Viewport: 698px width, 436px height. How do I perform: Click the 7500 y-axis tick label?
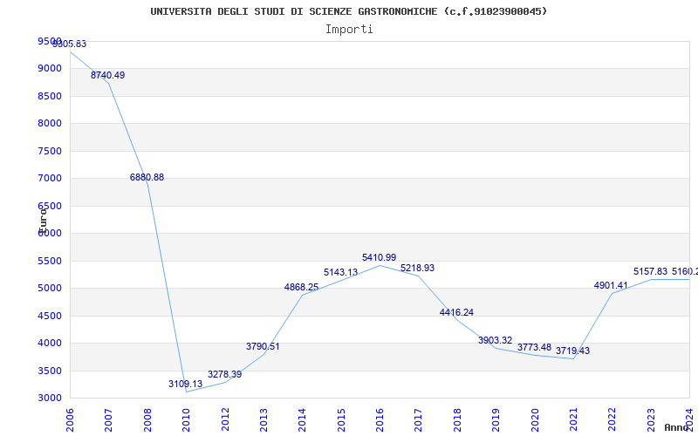(x=50, y=151)
